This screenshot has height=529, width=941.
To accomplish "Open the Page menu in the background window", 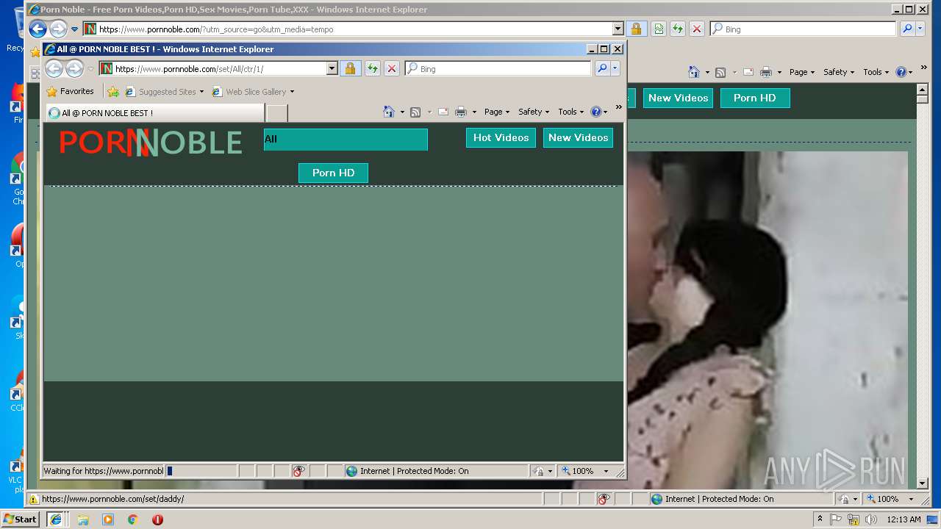I will (802, 72).
